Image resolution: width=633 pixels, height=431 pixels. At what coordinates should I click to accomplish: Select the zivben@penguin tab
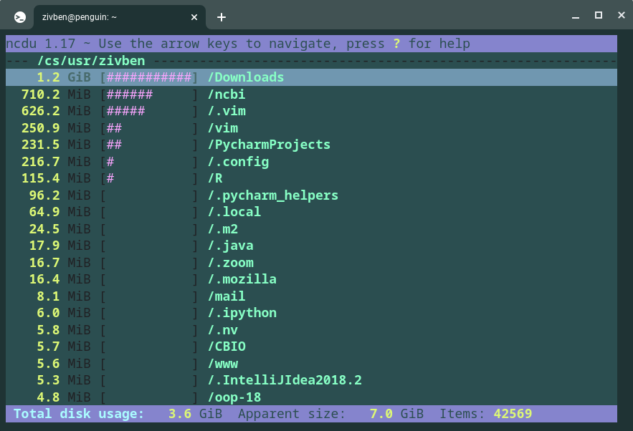[x=108, y=17]
